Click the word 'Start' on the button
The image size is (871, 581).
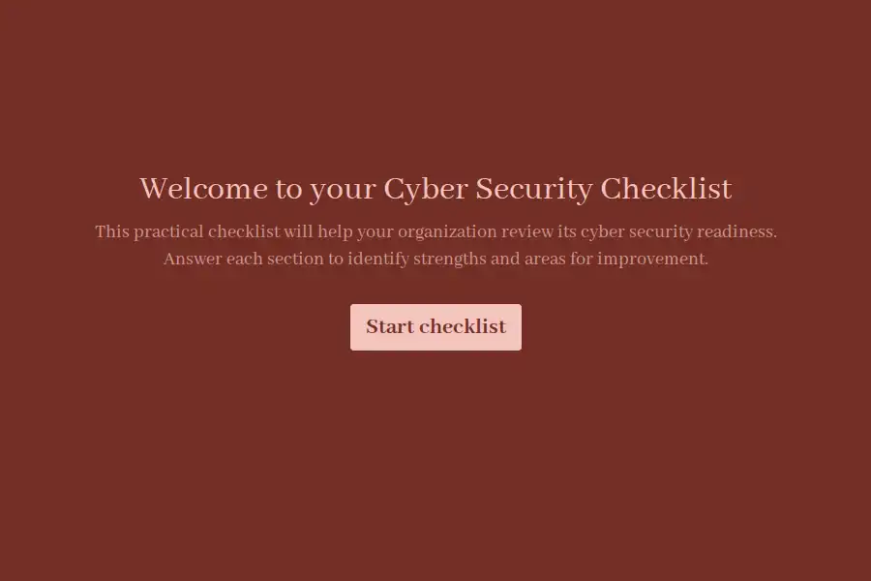coord(390,326)
